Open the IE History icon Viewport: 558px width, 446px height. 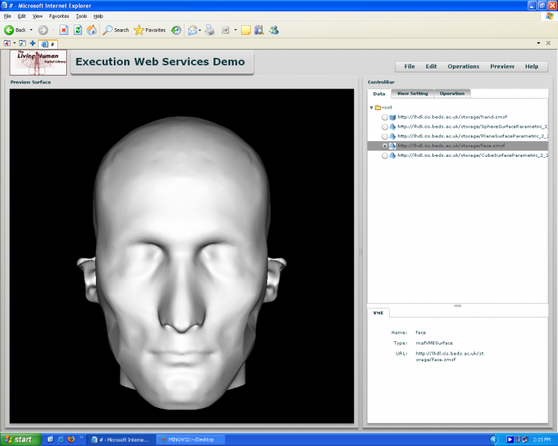click(x=176, y=30)
